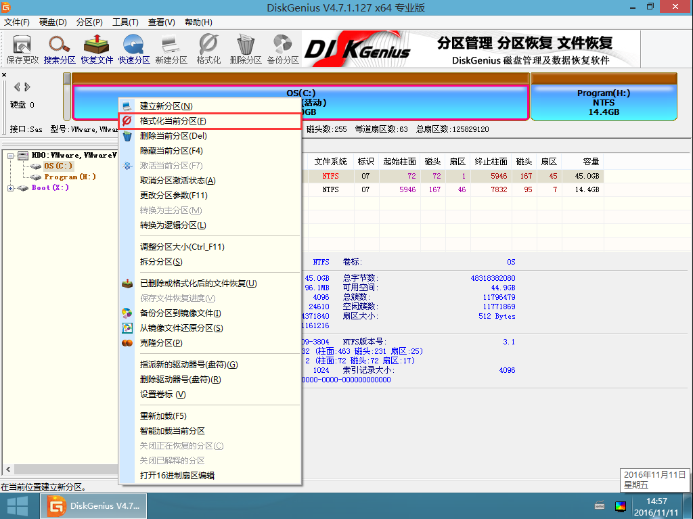Click the trash icon beside 删除当前分区
Screen dimensions: 693x519
pos(127,136)
